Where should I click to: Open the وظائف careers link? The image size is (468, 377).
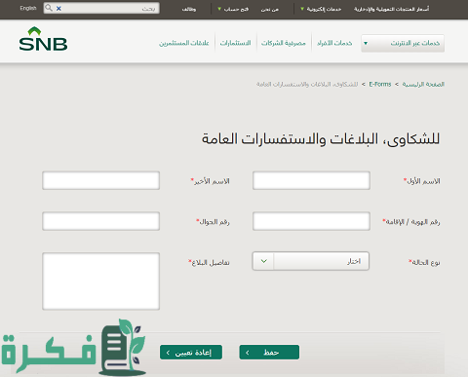tap(189, 9)
